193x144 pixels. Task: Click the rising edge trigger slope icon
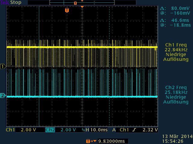[x=134, y=130]
